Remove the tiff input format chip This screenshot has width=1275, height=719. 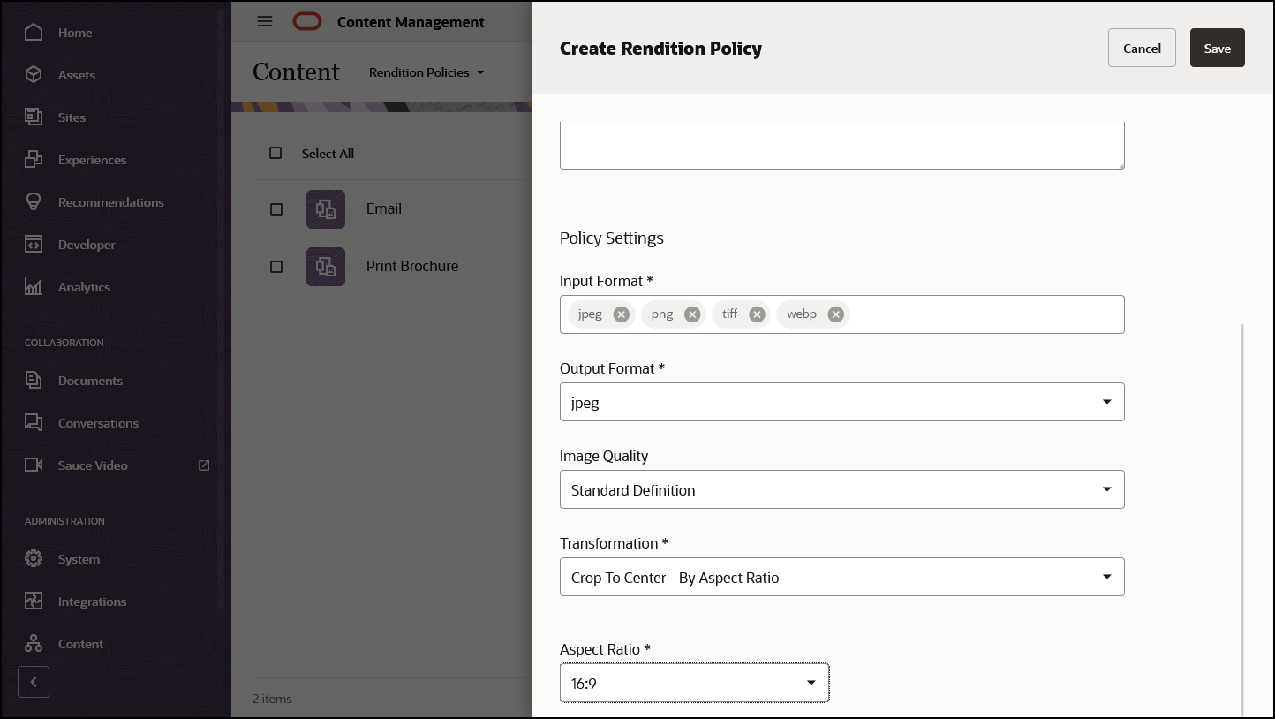757,314
